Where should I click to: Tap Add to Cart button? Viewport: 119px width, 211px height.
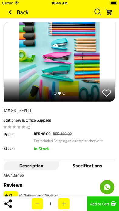(103, 204)
